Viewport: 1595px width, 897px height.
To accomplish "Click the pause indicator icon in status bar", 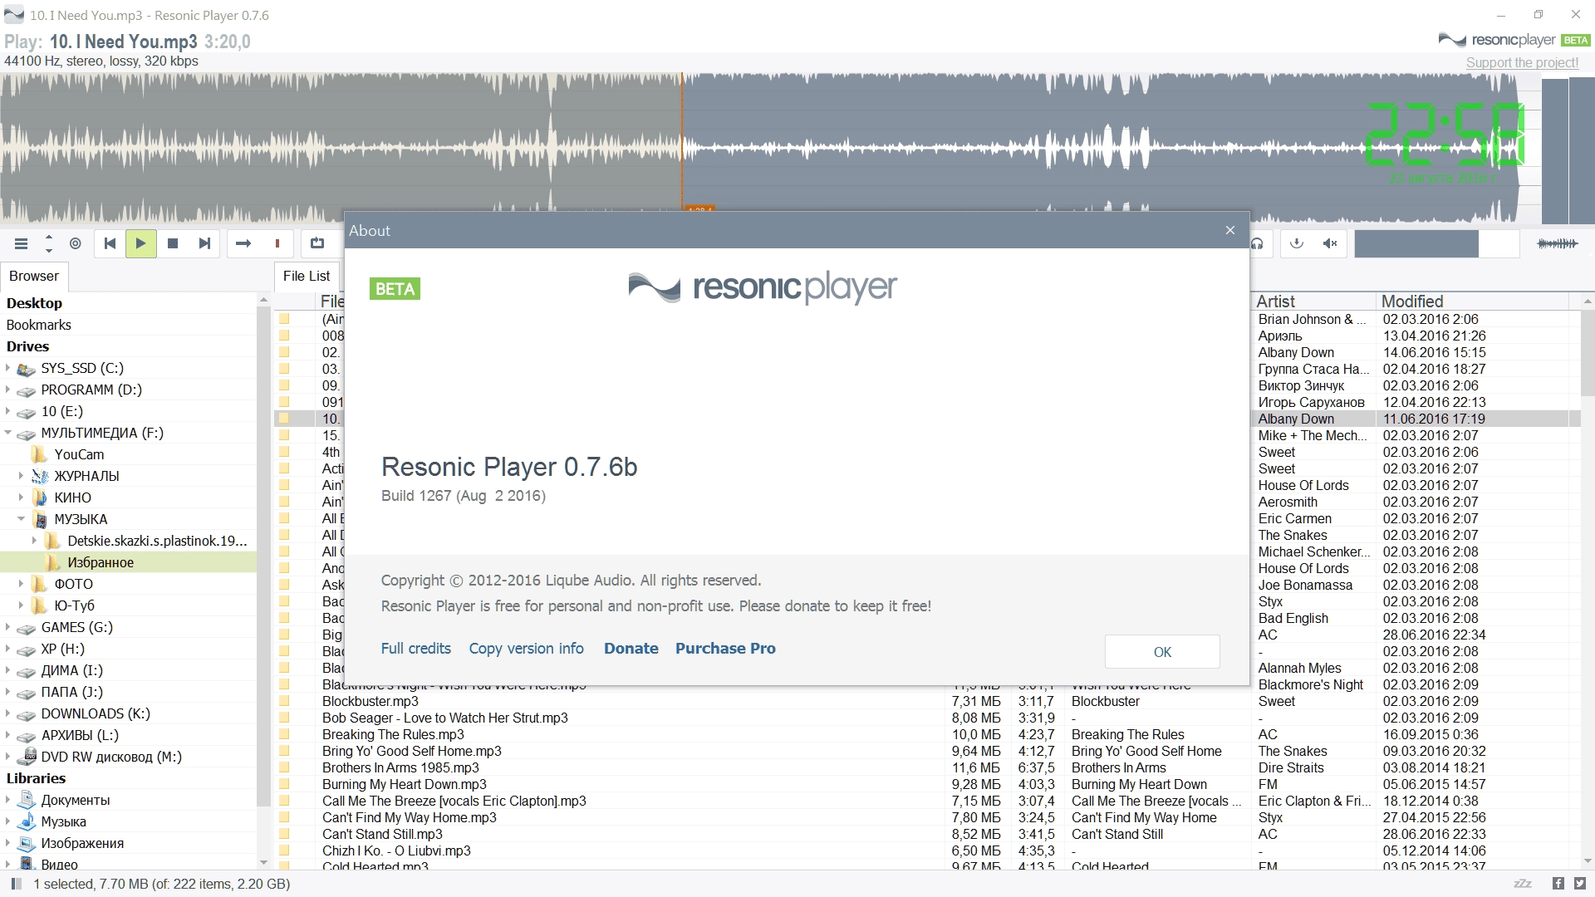I will [16, 884].
